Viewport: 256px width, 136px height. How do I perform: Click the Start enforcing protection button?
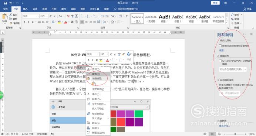[x=230, y=93]
